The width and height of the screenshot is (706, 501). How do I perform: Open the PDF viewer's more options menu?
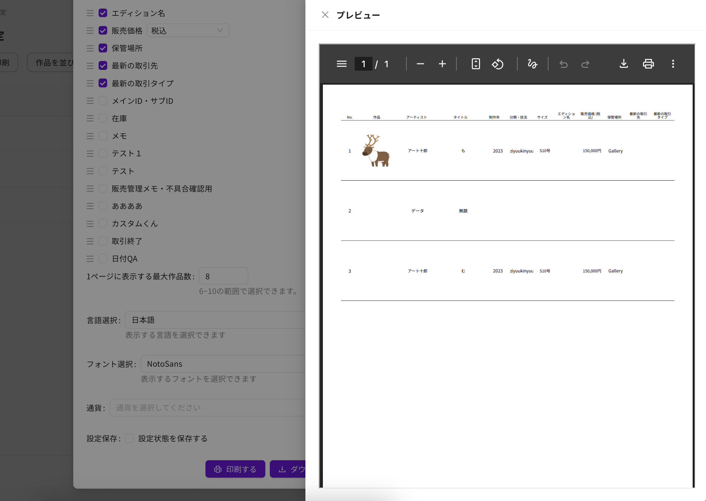673,64
